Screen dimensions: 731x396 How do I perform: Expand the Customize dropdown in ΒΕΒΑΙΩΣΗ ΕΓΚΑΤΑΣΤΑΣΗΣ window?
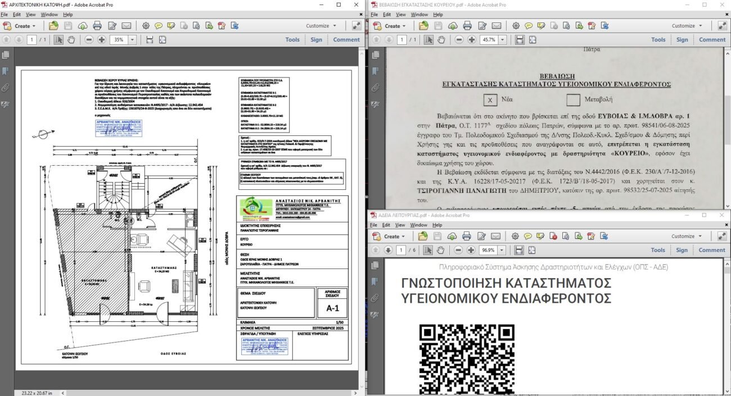(x=686, y=26)
